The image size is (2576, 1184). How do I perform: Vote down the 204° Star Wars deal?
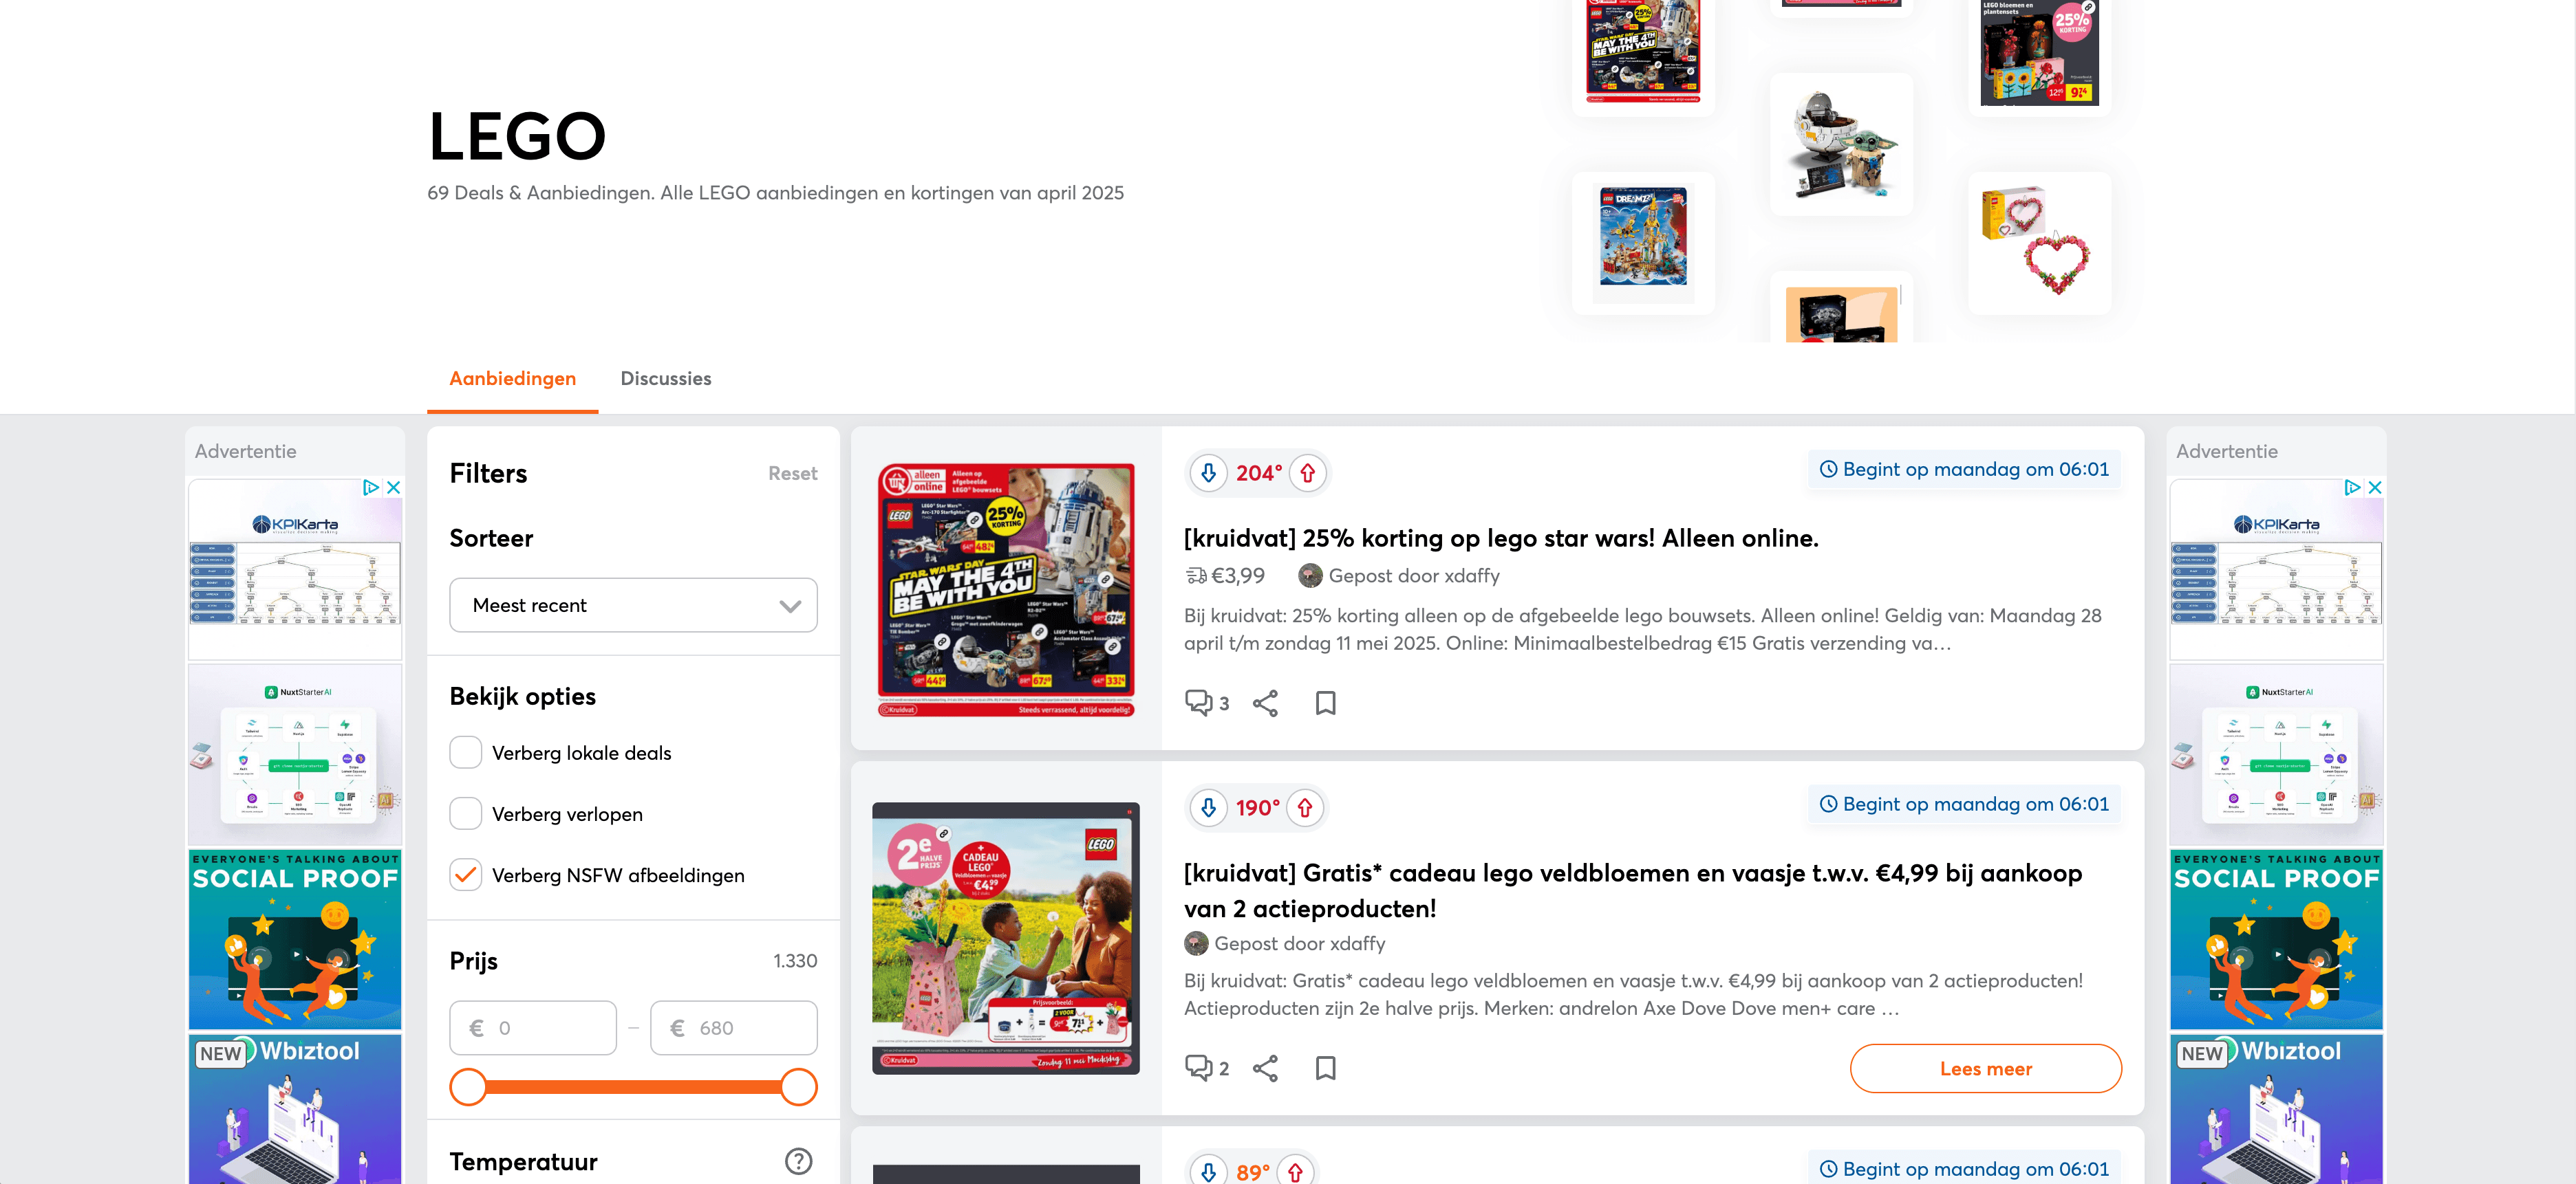tap(1208, 472)
